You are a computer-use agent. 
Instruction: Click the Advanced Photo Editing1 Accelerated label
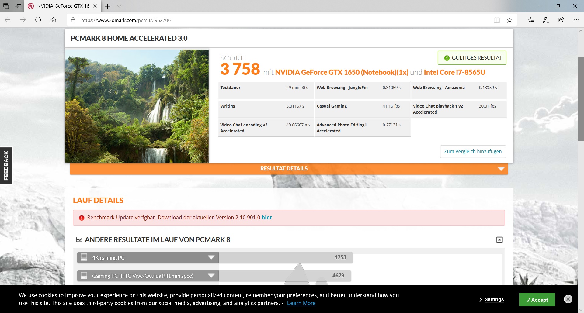point(342,128)
